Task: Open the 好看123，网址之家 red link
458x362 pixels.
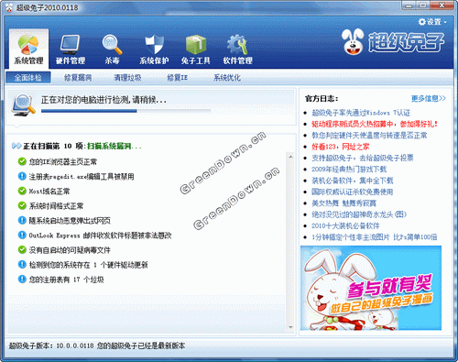Action: pos(340,147)
